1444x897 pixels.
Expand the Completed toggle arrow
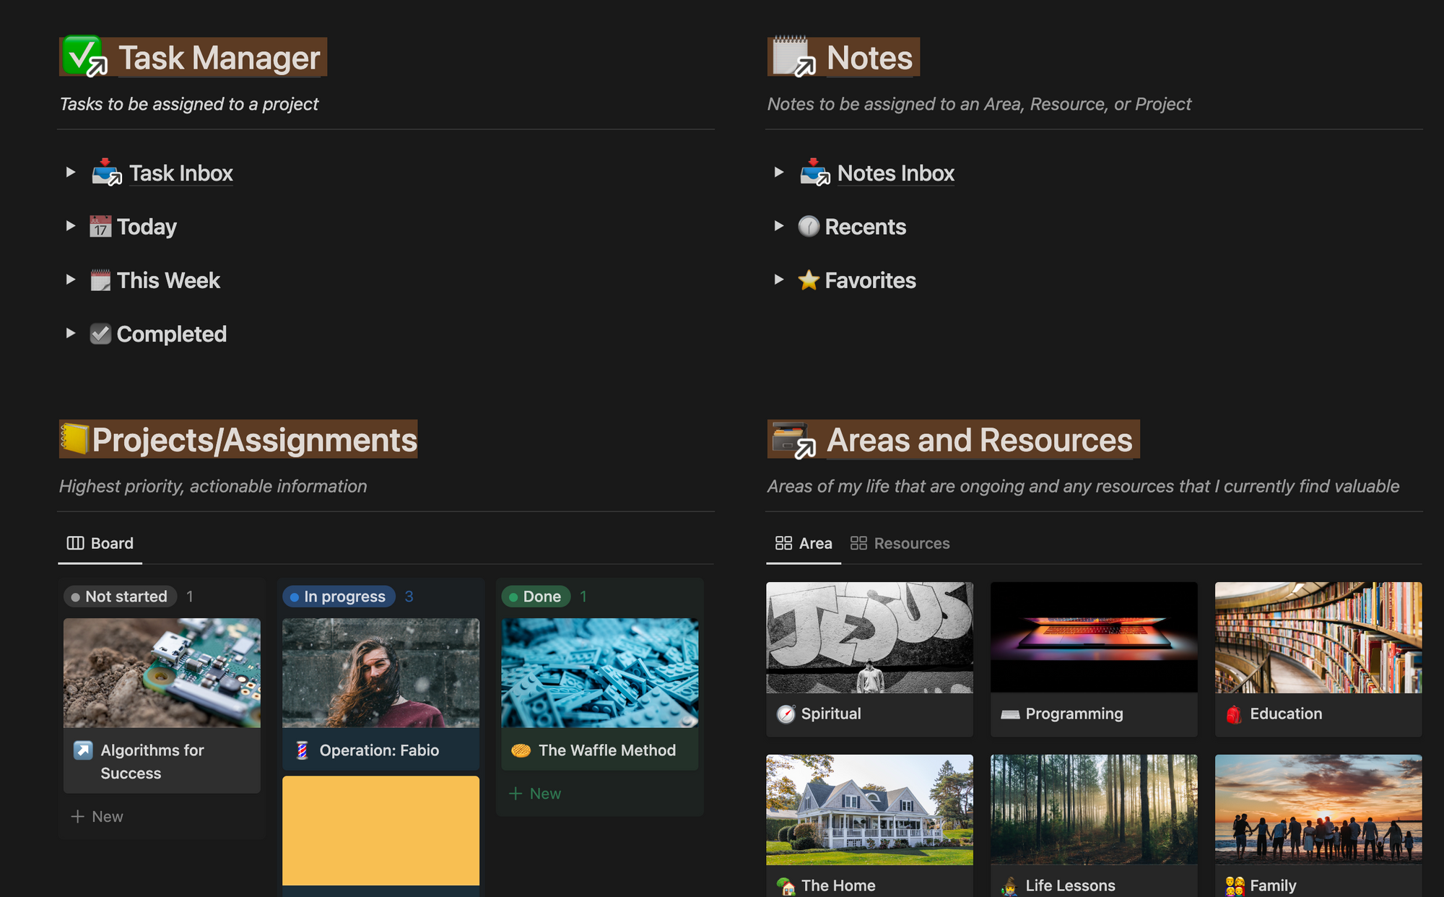pyautogui.click(x=70, y=333)
